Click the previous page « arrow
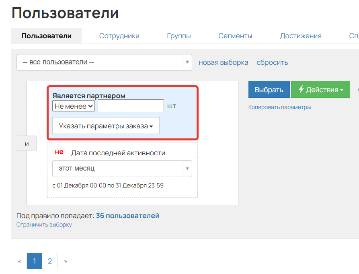359x274 pixels. tap(19, 261)
